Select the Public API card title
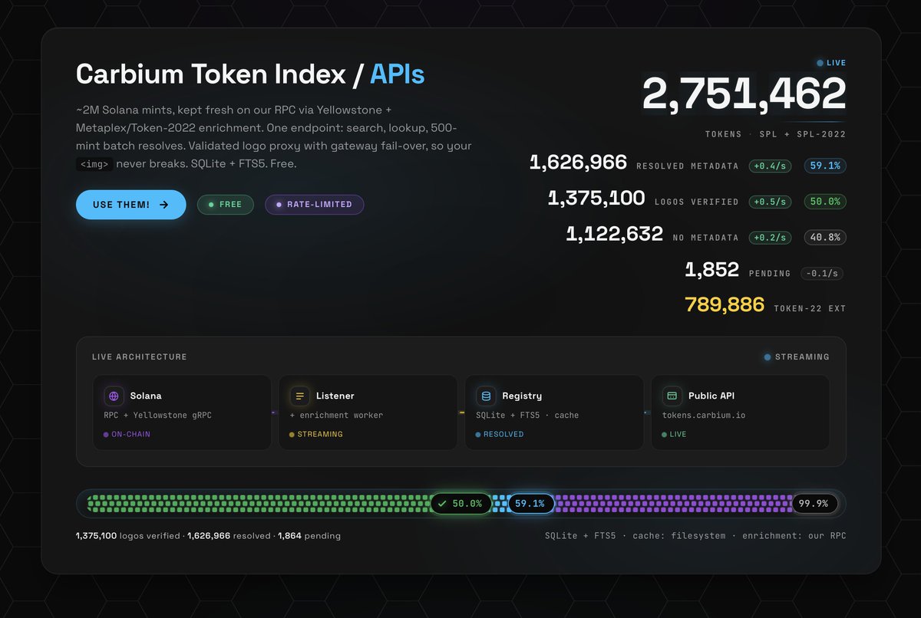Screen dimensions: 921x618 [x=711, y=396]
